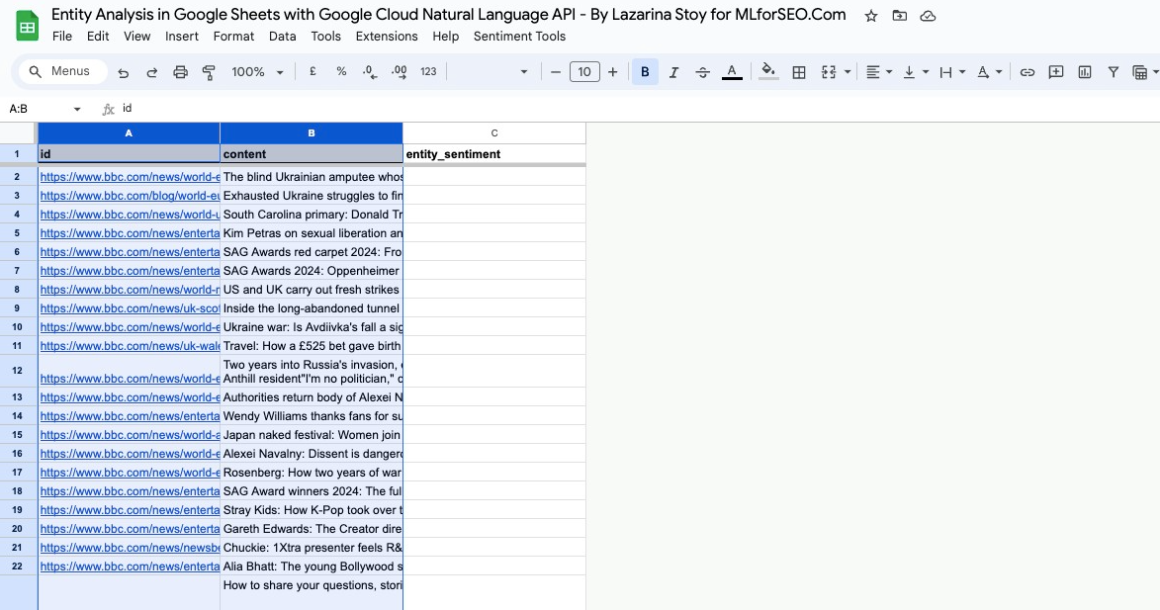Move the document to a folder
The height and width of the screenshot is (610, 1160).
click(900, 16)
